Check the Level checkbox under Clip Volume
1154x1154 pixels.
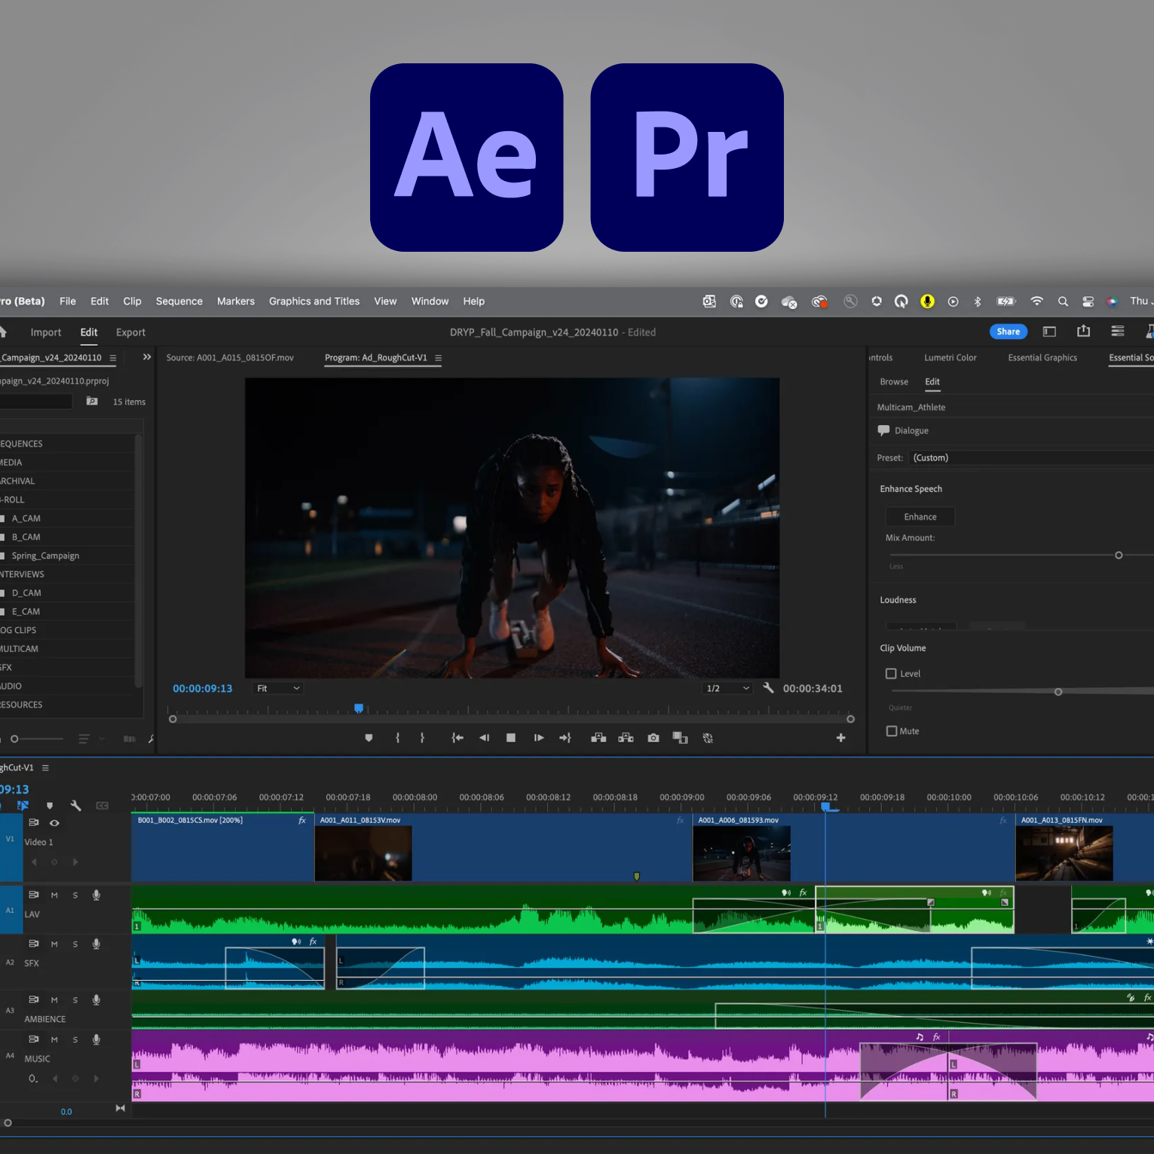pyautogui.click(x=891, y=674)
